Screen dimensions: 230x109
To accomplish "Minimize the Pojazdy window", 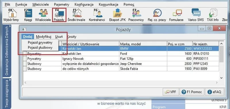I will [202, 28].
